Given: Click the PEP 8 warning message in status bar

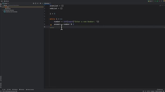Looking at the screenshot, I should 10,91.
